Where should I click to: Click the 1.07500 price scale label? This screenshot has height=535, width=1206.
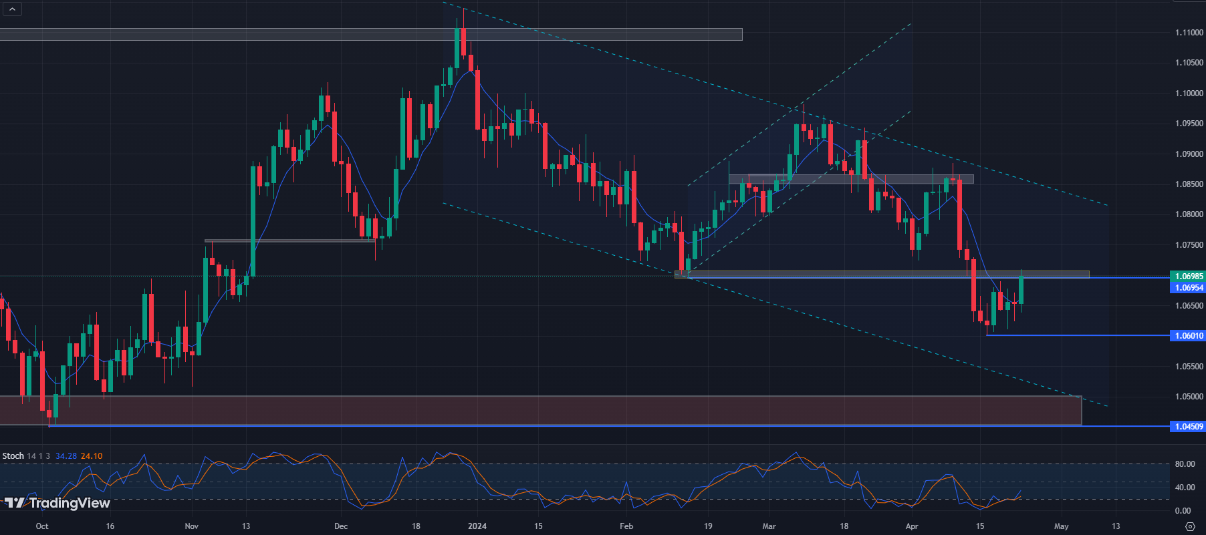click(1189, 245)
